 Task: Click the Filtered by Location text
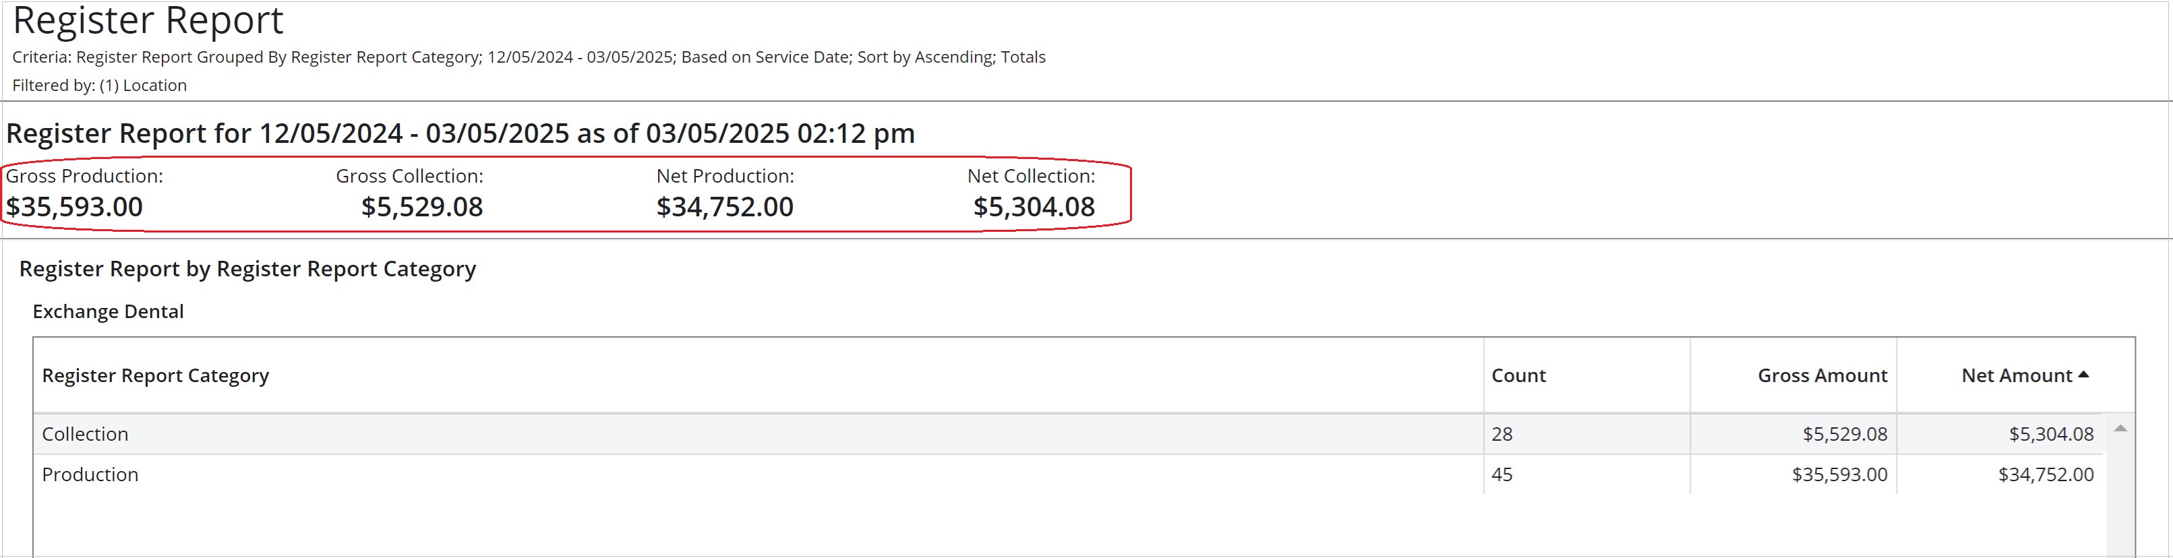click(x=100, y=85)
